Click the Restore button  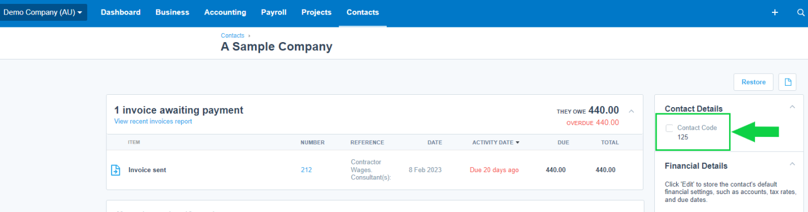753,82
